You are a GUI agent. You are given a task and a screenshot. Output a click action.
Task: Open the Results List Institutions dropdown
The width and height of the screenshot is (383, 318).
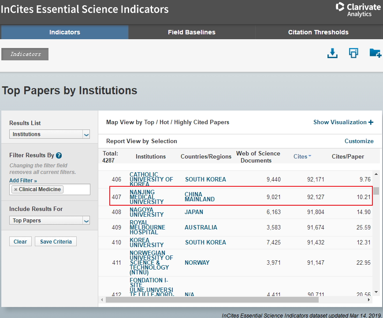click(x=50, y=134)
